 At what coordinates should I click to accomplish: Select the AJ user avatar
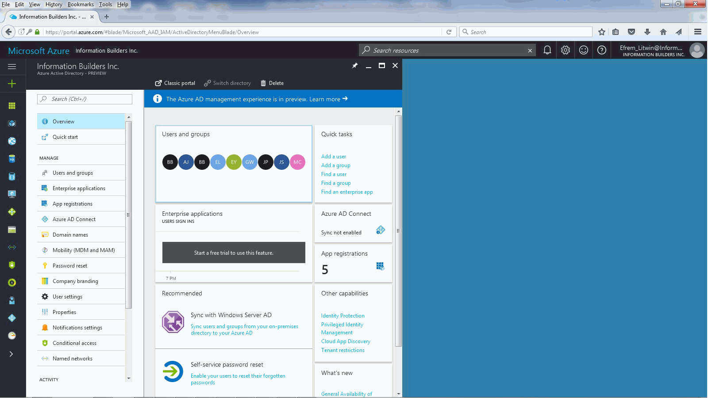[186, 162]
